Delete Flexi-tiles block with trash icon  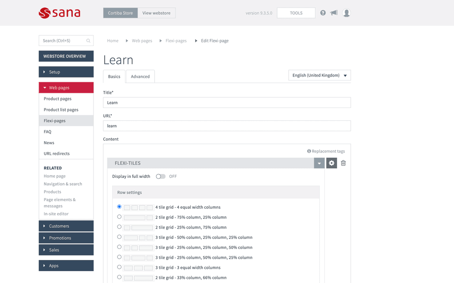pyautogui.click(x=344, y=163)
